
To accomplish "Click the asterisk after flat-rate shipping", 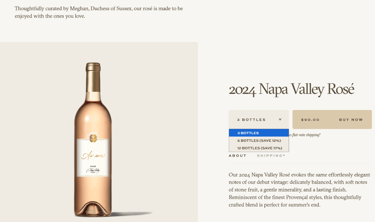I will tap(320, 134).
